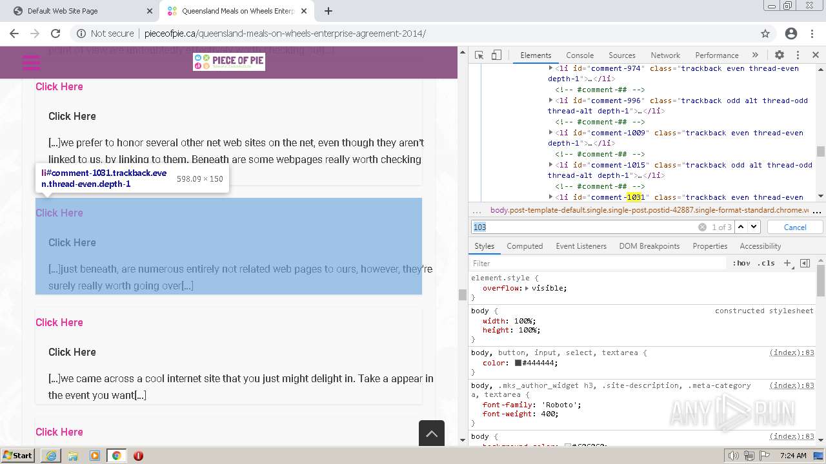Open the Network tab
Screen dimensions: 826x464
click(665, 55)
